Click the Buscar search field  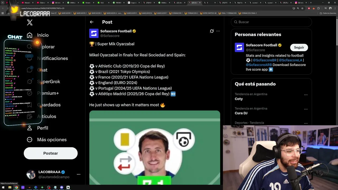[271, 22]
